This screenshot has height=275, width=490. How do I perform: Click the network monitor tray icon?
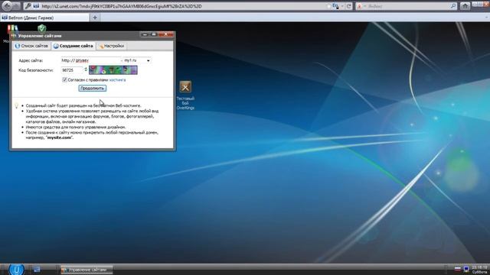466,269
